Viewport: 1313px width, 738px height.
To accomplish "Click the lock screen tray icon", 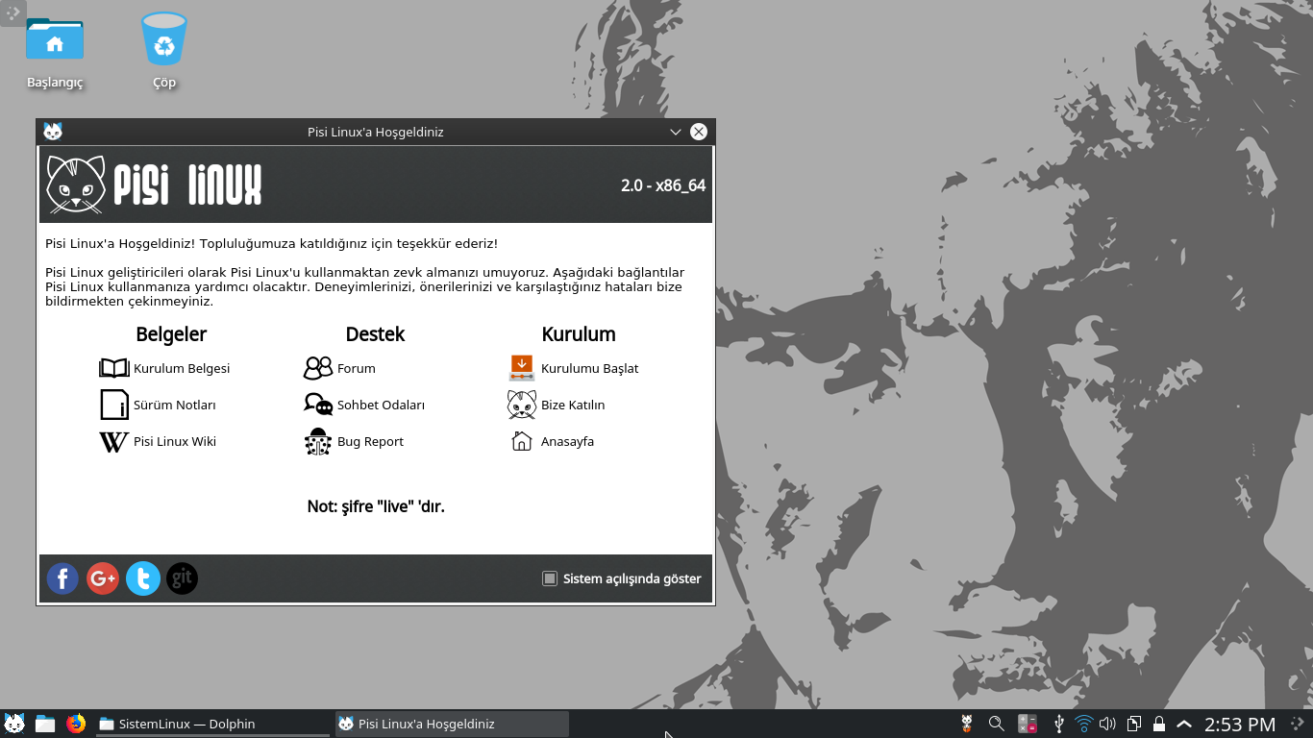I will point(1159,724).
